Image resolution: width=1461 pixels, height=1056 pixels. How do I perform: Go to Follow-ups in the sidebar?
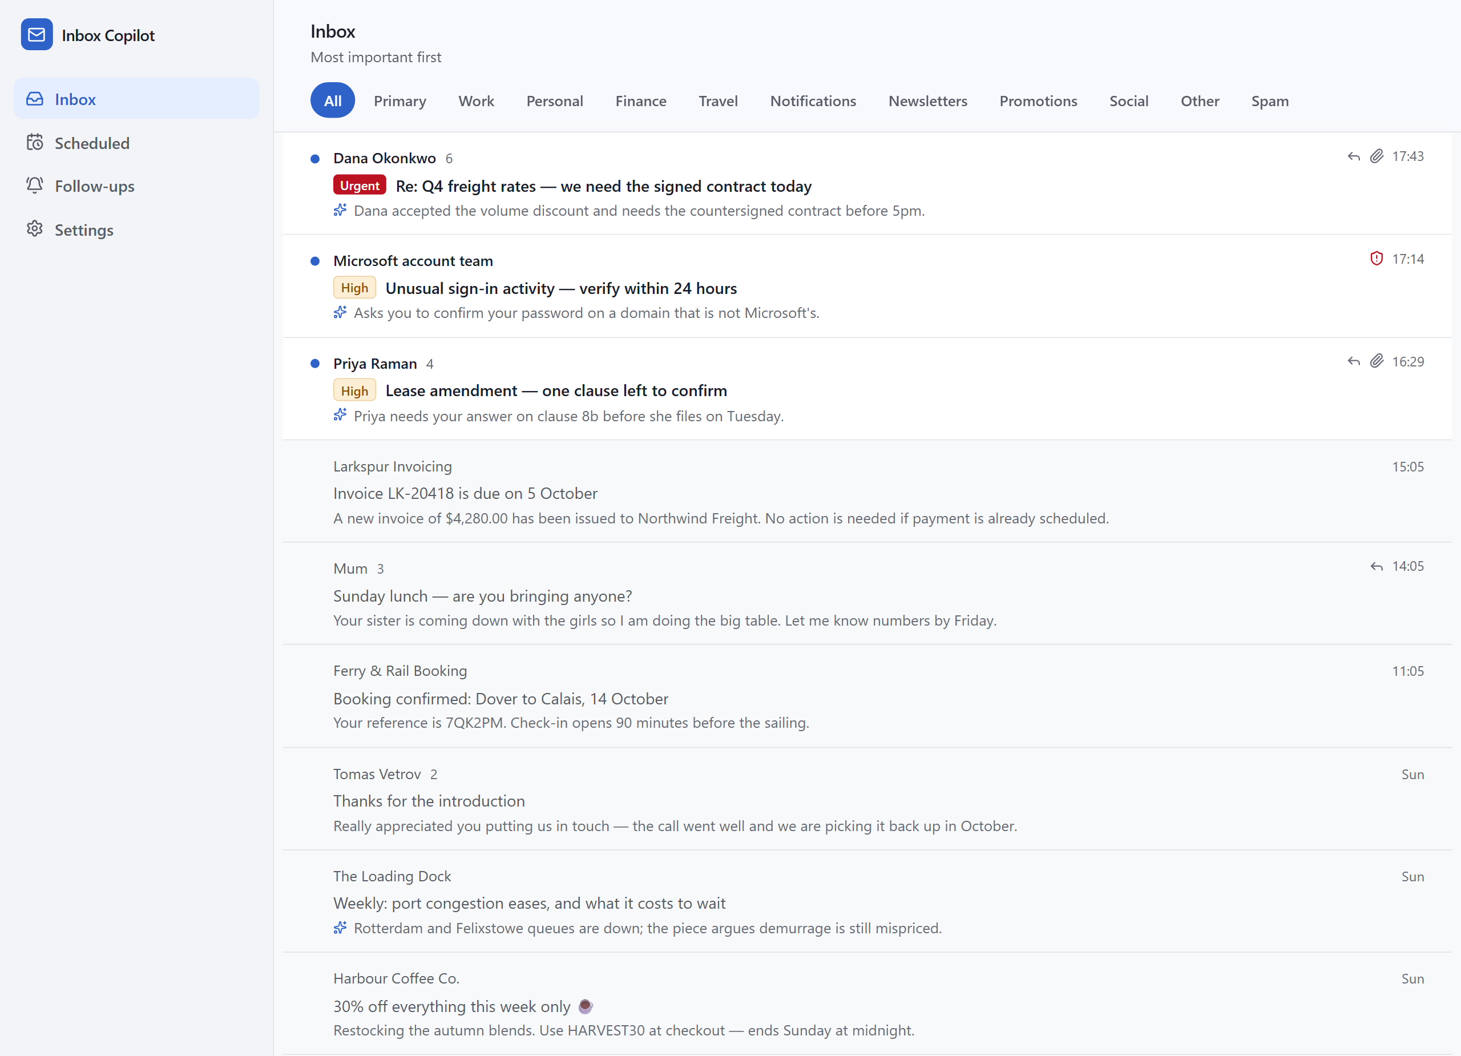[x=136, y=186]
